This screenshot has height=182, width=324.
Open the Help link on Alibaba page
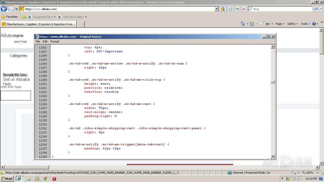click(x=7, y=84)
